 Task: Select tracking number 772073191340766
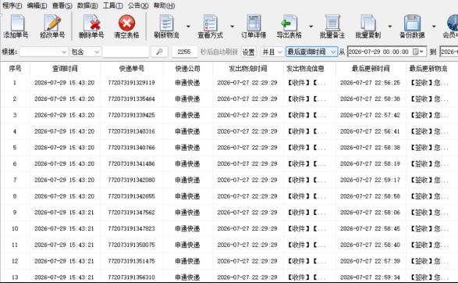[131, 148]
